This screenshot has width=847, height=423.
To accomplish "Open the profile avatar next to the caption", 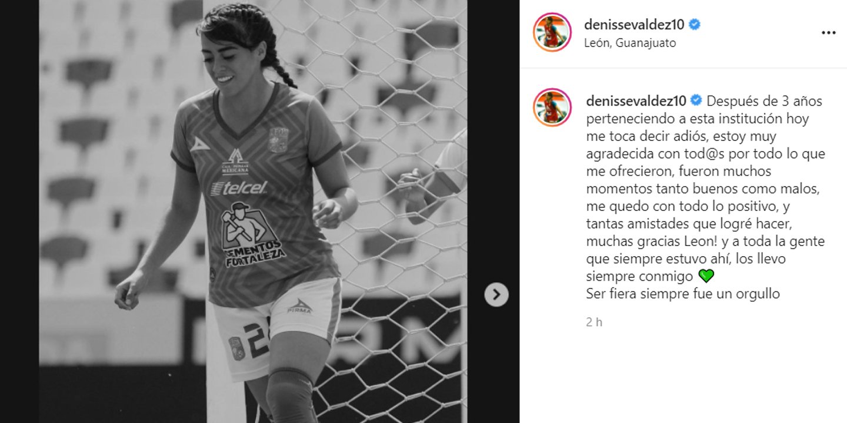I will tap(552, 108).
